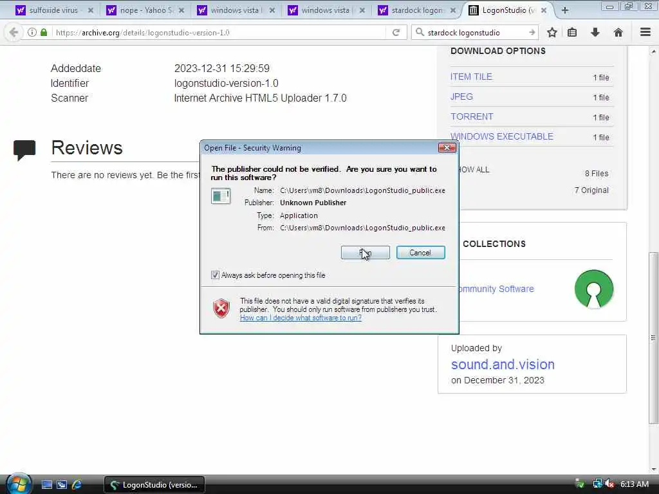
Task: Click the Show Desktop quick launch icon
Action: (47, 485)
